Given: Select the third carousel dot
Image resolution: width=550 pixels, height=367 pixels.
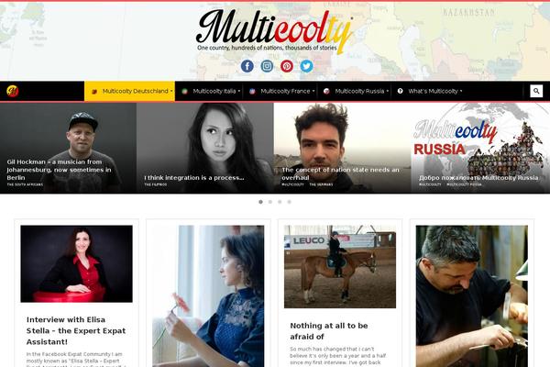Looking at the screenshot, I should click(x=280, y=202).
